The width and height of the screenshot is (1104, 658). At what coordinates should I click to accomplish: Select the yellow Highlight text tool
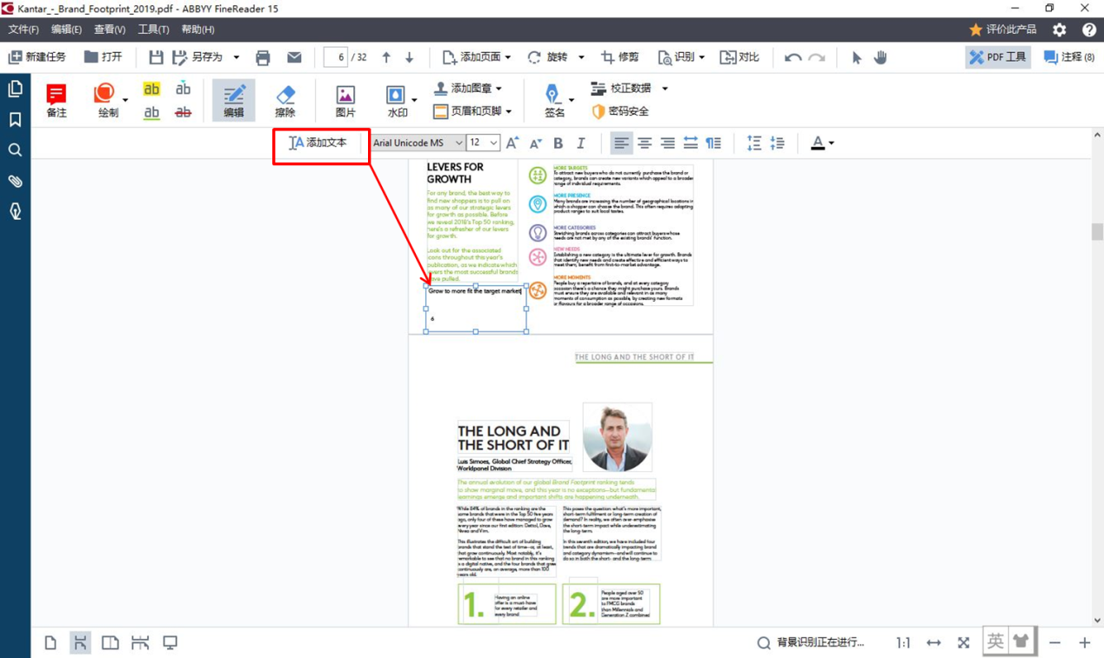(x=151, y=89)
